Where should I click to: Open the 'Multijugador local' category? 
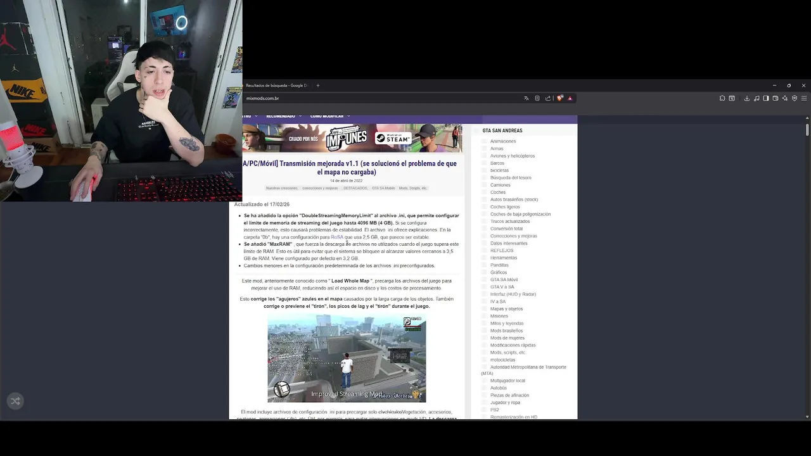click(508, 381)
